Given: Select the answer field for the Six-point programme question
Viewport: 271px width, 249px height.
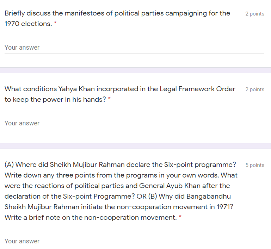Looking at the screenshot, I should coord(134,241).
